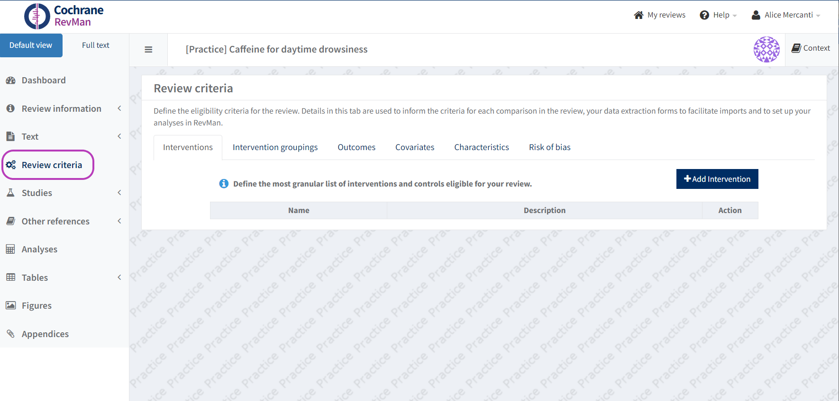
Task: Click the Cochrane RevMan logo
Action: [64, 16]
